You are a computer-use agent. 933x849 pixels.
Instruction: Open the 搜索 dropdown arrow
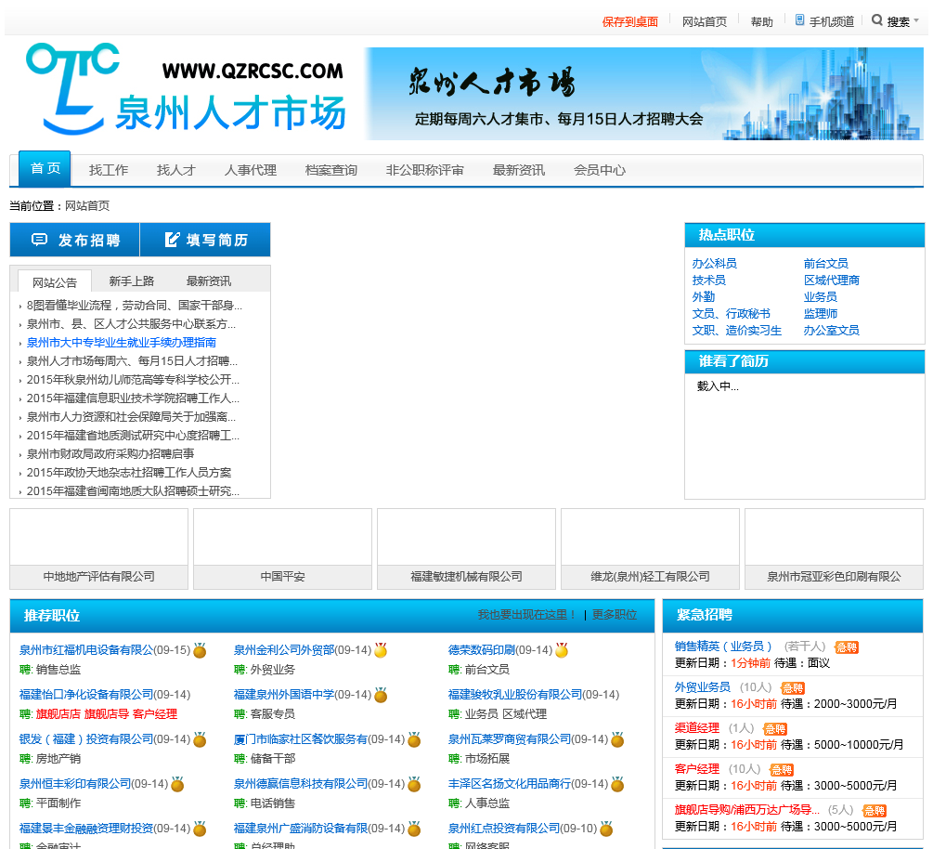[x=916, y=20]
